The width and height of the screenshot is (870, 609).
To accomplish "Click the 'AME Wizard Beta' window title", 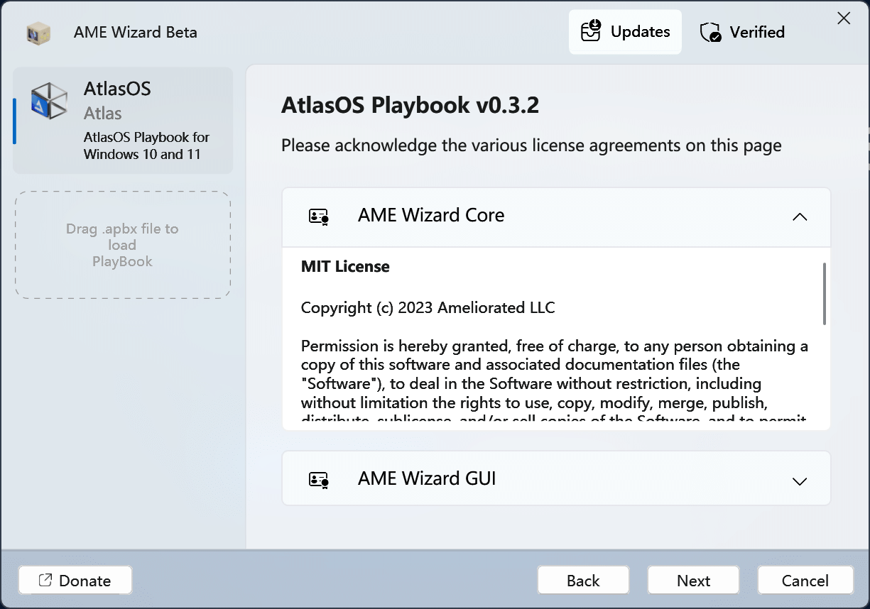I will pyautogui.click(x=136, y=33).
